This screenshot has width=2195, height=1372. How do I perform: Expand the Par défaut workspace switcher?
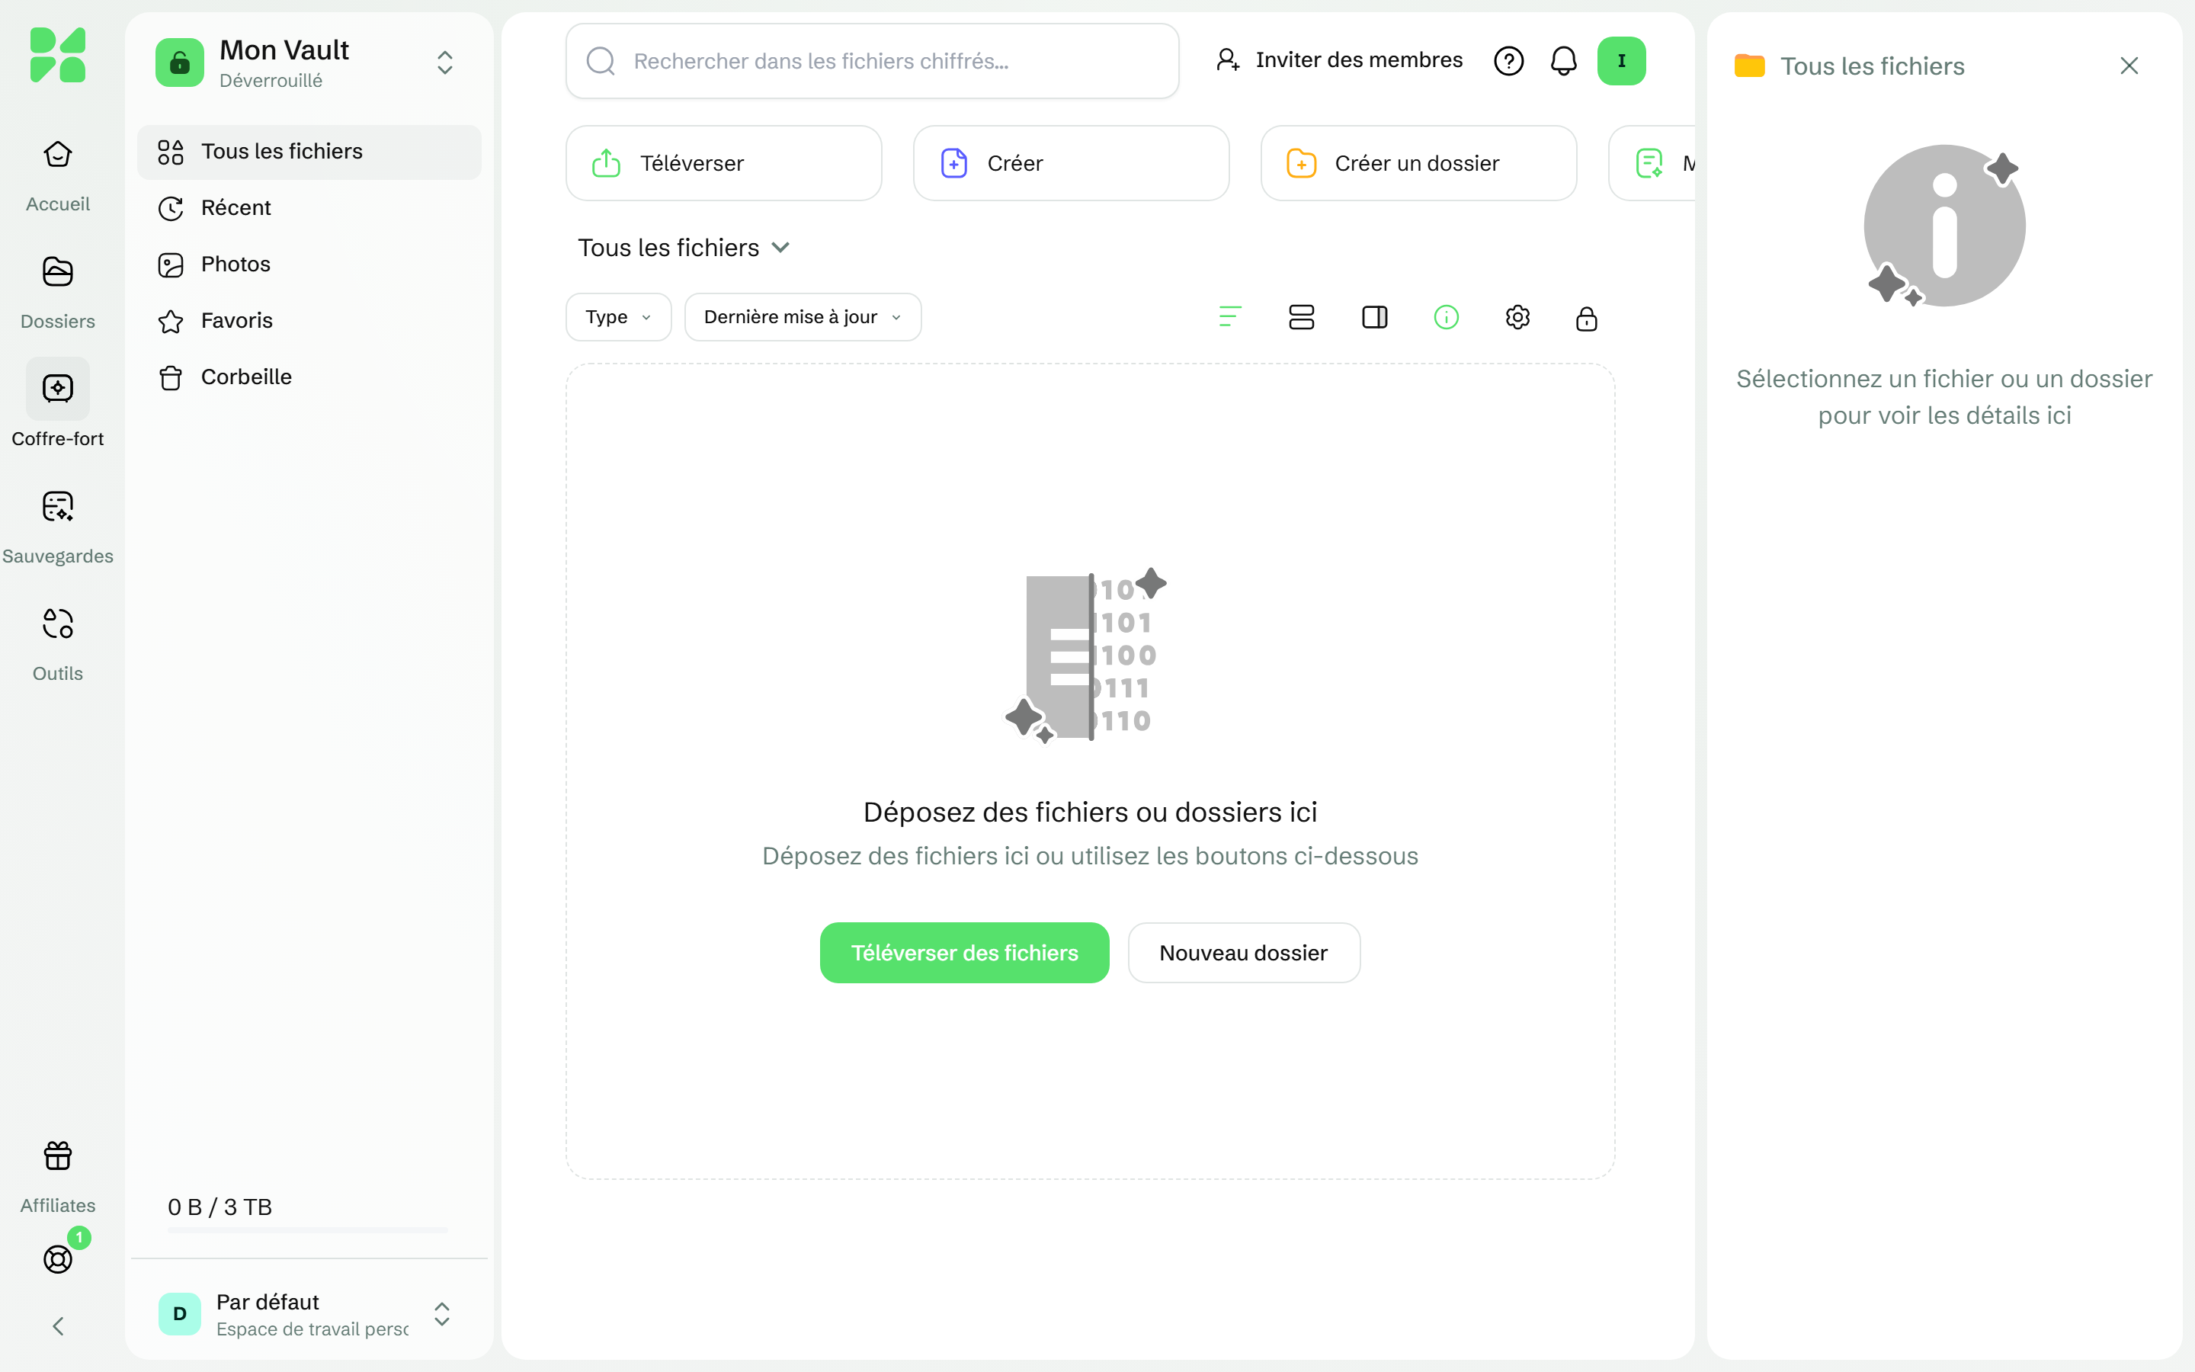442,1314
